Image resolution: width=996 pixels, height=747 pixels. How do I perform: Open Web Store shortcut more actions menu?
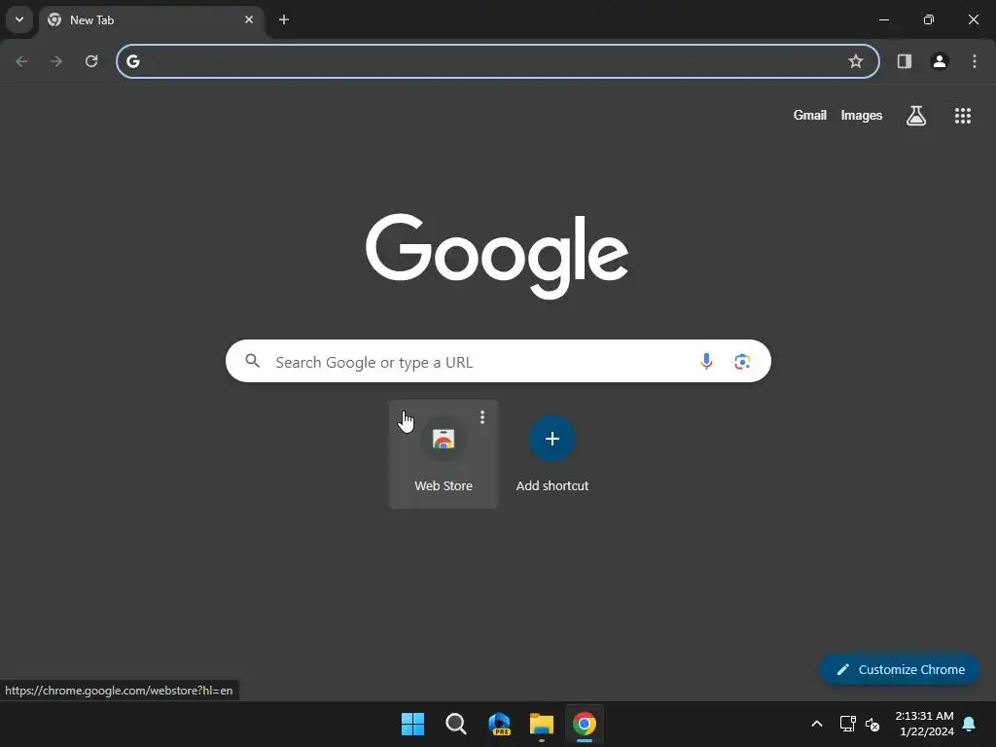(x=482, y=416)
